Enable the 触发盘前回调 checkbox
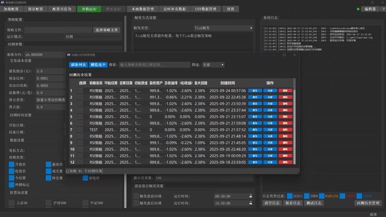 136,196
